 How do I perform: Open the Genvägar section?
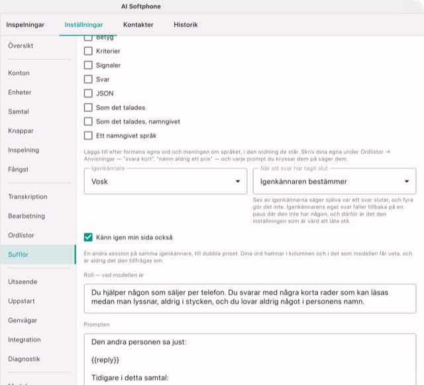click(x=38, y=320)
